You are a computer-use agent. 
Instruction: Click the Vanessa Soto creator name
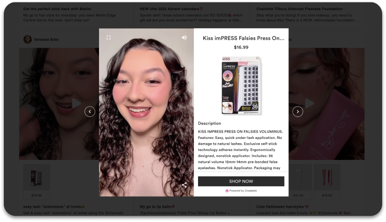point(46,39)
